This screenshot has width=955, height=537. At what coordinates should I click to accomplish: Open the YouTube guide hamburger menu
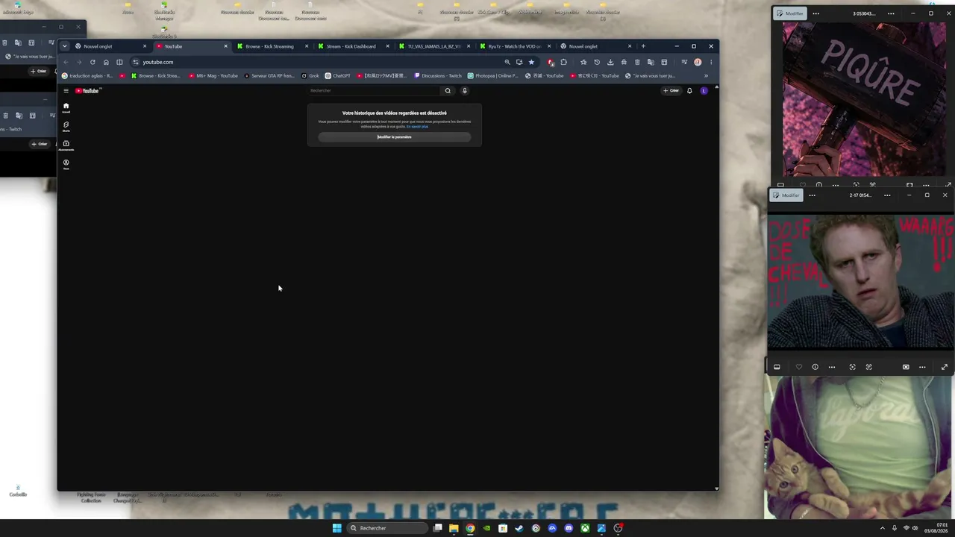pos(66,91)
